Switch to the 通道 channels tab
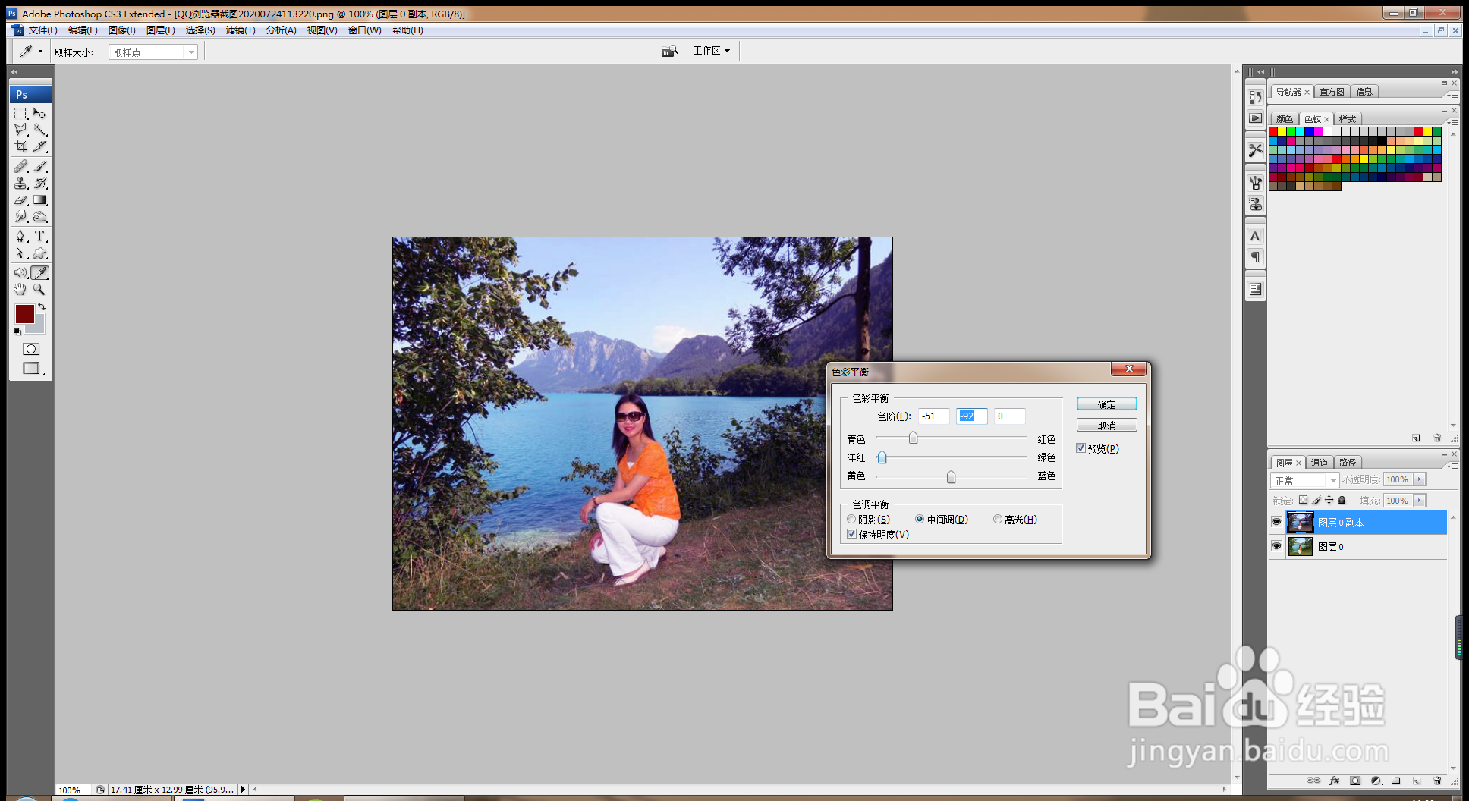Screen dimensions: 1469x801 tap(1320, 463)
